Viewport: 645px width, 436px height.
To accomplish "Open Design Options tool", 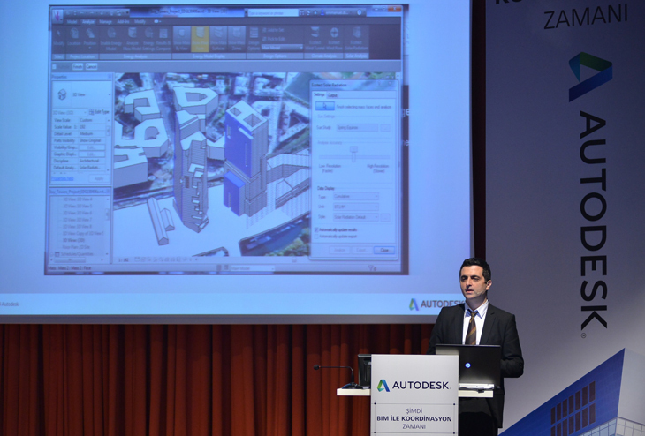I will point(254,38).
